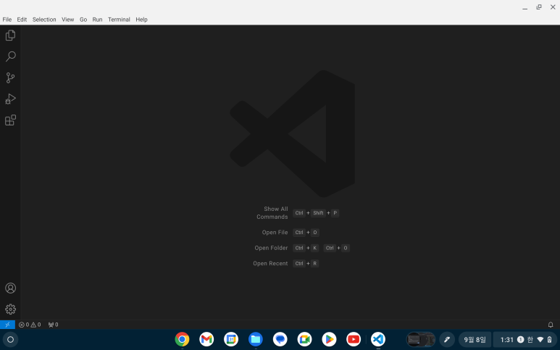Launch Gmail from the shelf
Screen dimensions: 560x350
click(x=206, y=339)
